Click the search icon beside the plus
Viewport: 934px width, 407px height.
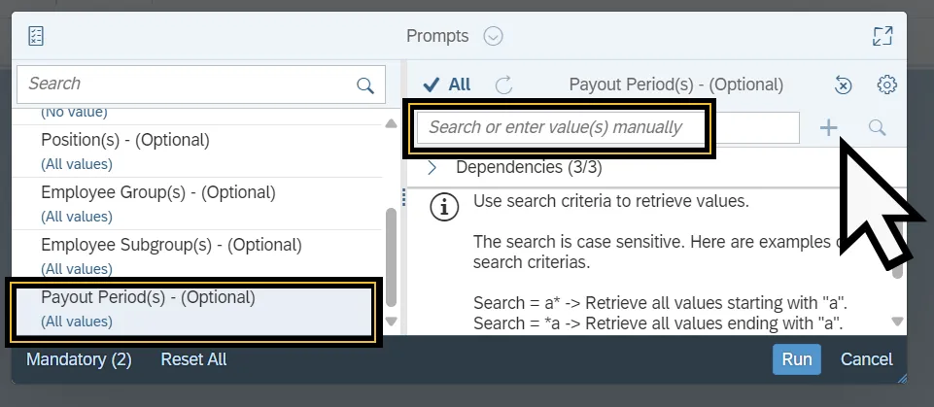tap(878, 127)
